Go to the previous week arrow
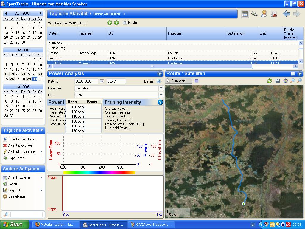Screen dimensions: 305x229 (x=110, y=23)
